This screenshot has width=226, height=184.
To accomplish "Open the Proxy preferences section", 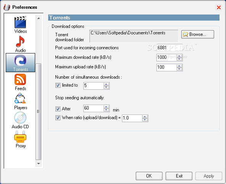I will pyautogui.click(x=21, y=139).
